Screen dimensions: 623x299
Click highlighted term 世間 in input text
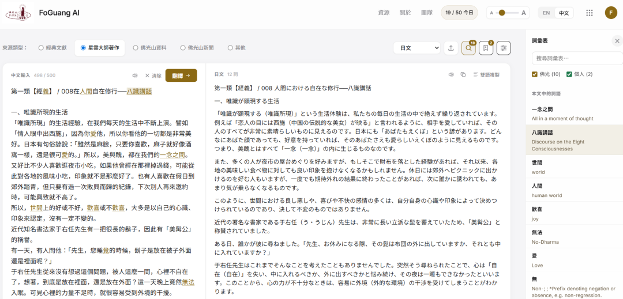[36, 208]
